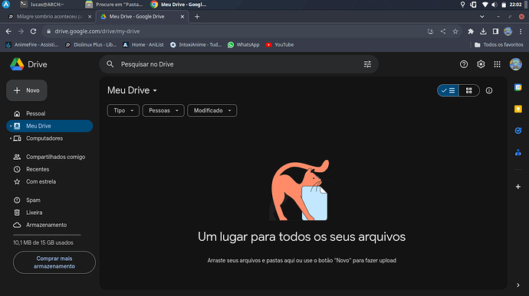Open system volume icon in tray

494,5
